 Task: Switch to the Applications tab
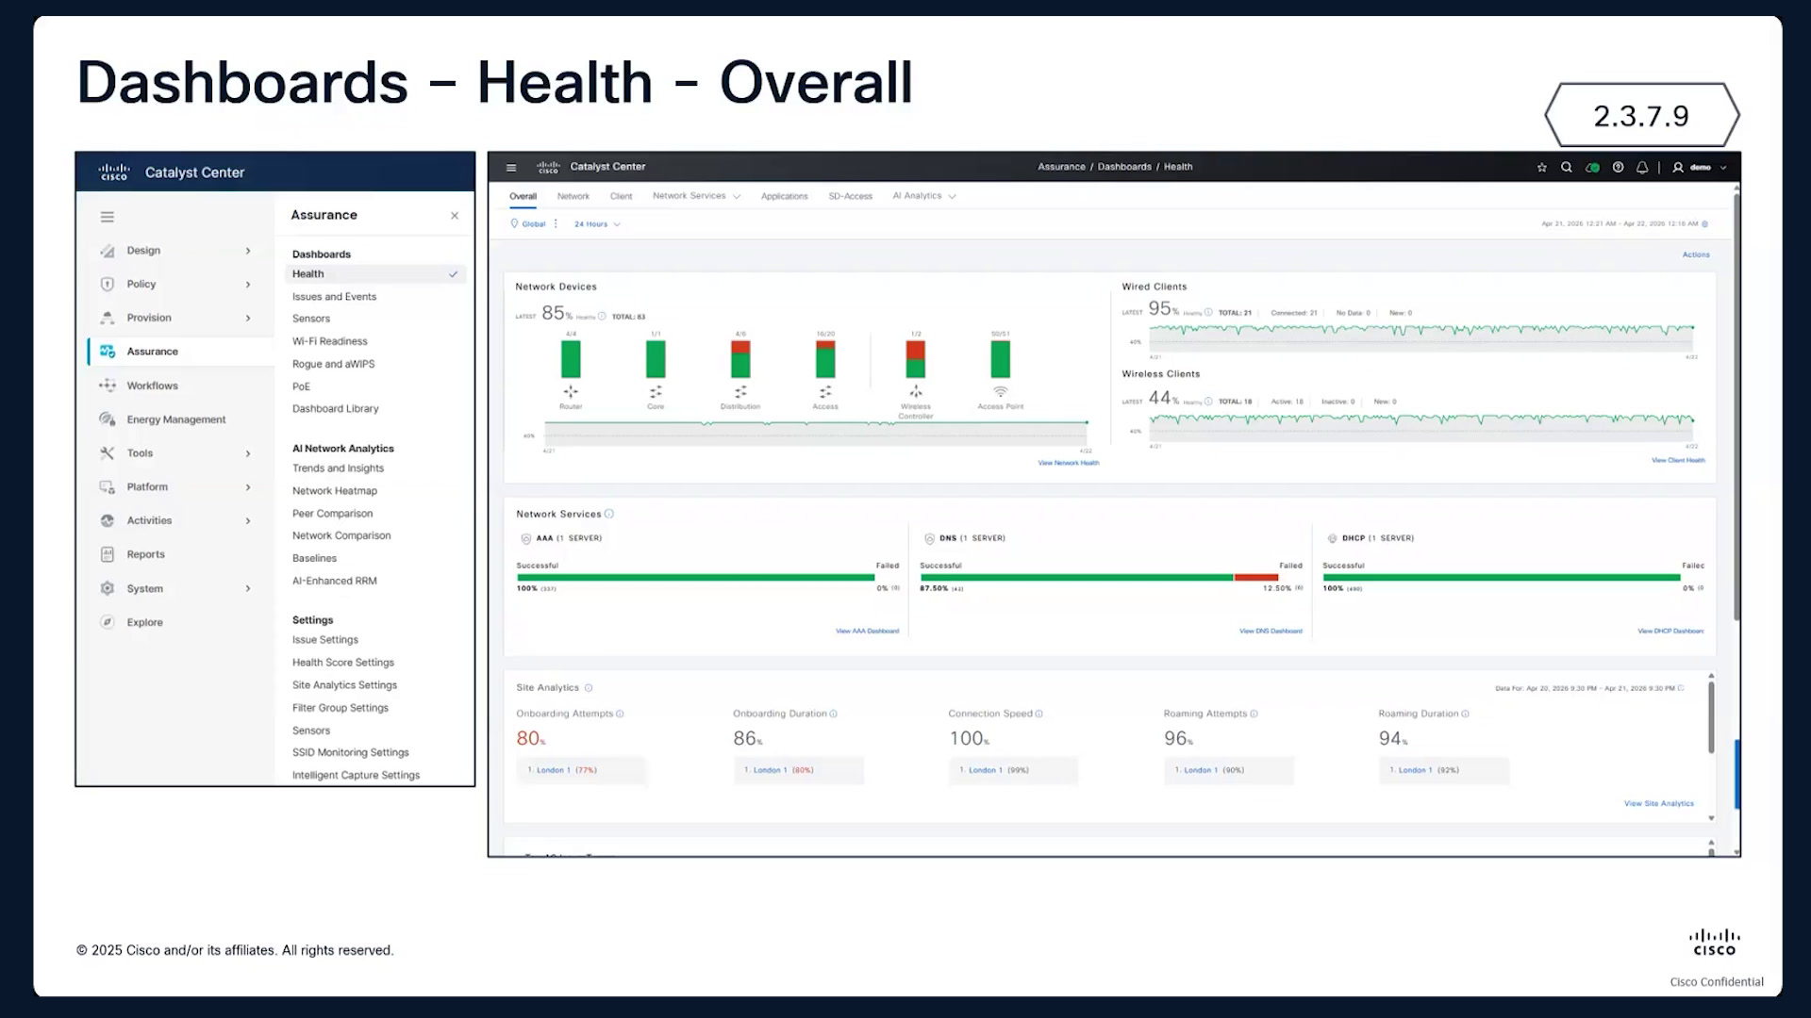(x=785, y=196)
